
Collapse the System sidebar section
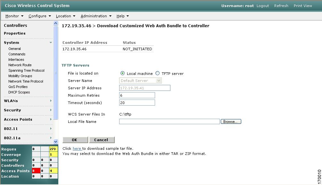51,43
